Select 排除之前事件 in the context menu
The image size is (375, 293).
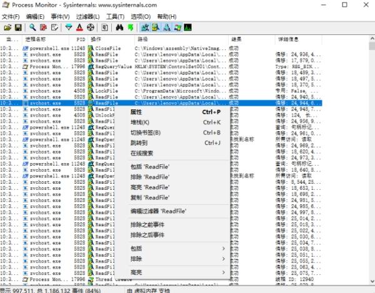pyautogui.click(x=172, y=225)
